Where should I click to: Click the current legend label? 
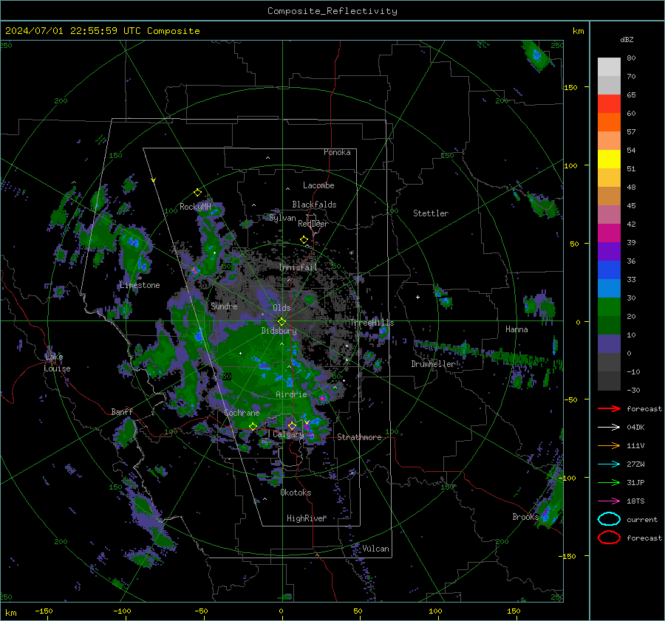pyautogui.click(x=642, y=520)
